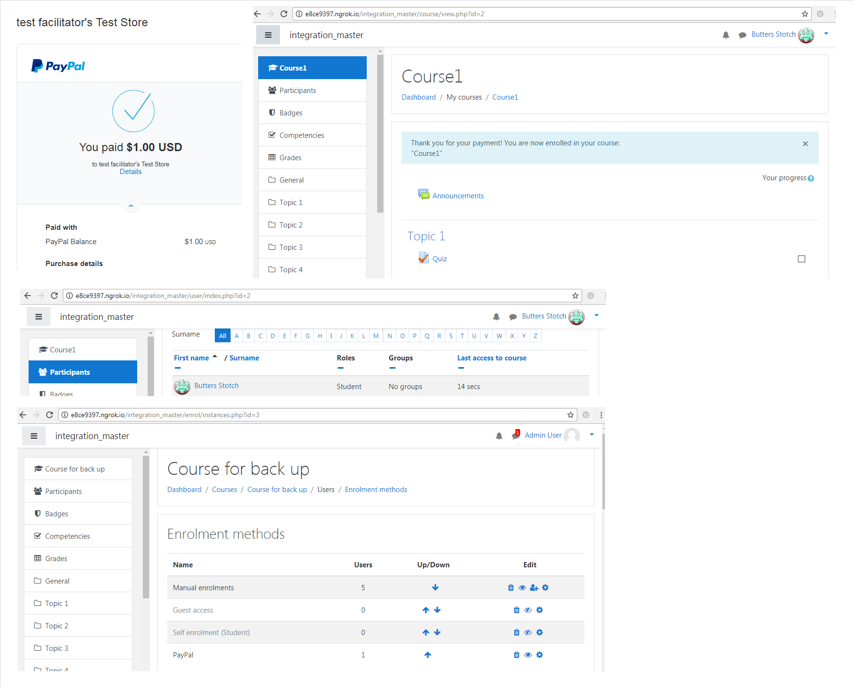Open the Quiz activity

click(439, 259)
